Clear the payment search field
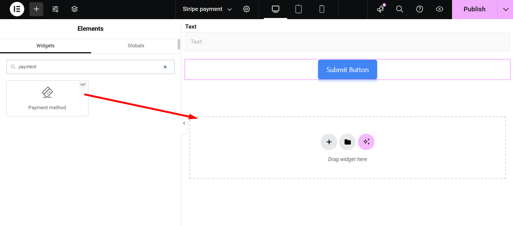Image resolution: width=513 pixels, height=226 pixels. [165, 66]
